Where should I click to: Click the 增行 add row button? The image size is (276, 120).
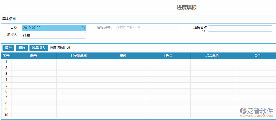pos(8,48)
